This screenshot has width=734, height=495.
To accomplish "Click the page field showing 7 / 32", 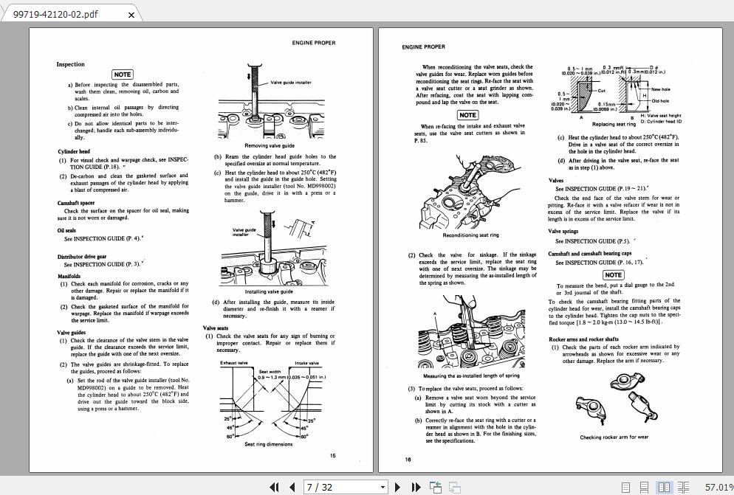I will pyautogui.click(x=340, y=487).
